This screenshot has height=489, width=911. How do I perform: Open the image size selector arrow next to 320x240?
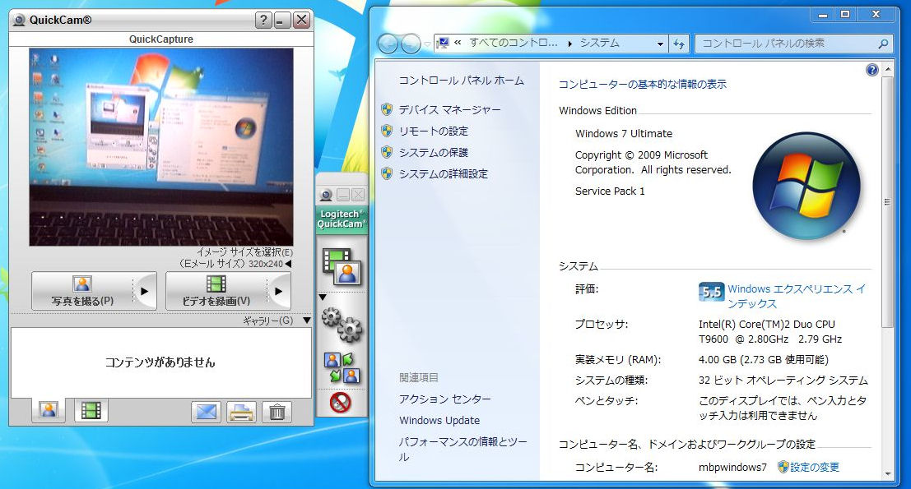coord(288,263)
